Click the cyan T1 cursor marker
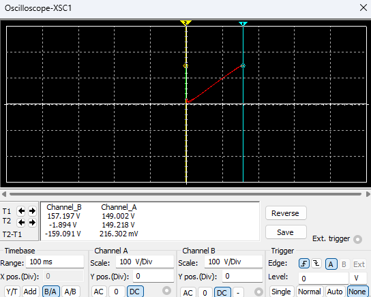This screenshot has height=297, width=371. click(x=243, y=24)
